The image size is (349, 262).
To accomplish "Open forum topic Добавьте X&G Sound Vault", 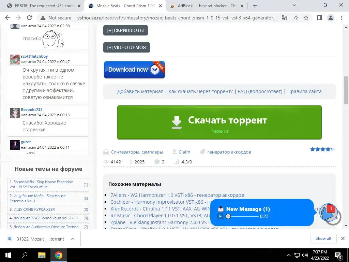I will tap(43, 218).
